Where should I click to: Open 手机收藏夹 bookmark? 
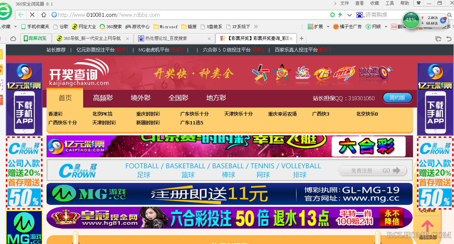click(x=35, y=27)
